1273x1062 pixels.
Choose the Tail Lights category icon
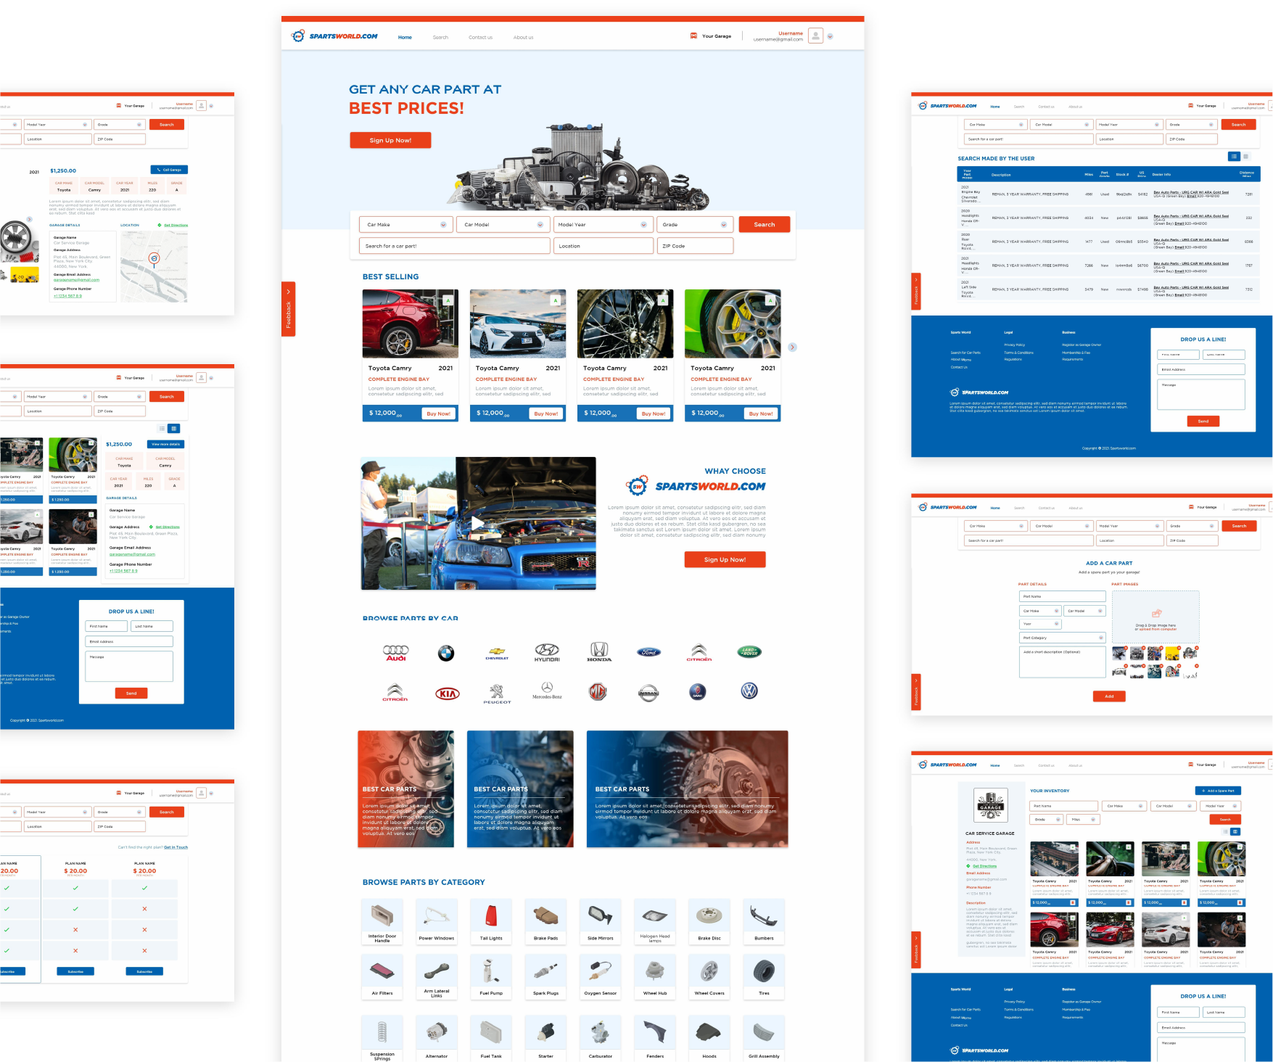[x=491, y=916]
